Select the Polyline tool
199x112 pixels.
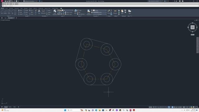pos(5,12)
